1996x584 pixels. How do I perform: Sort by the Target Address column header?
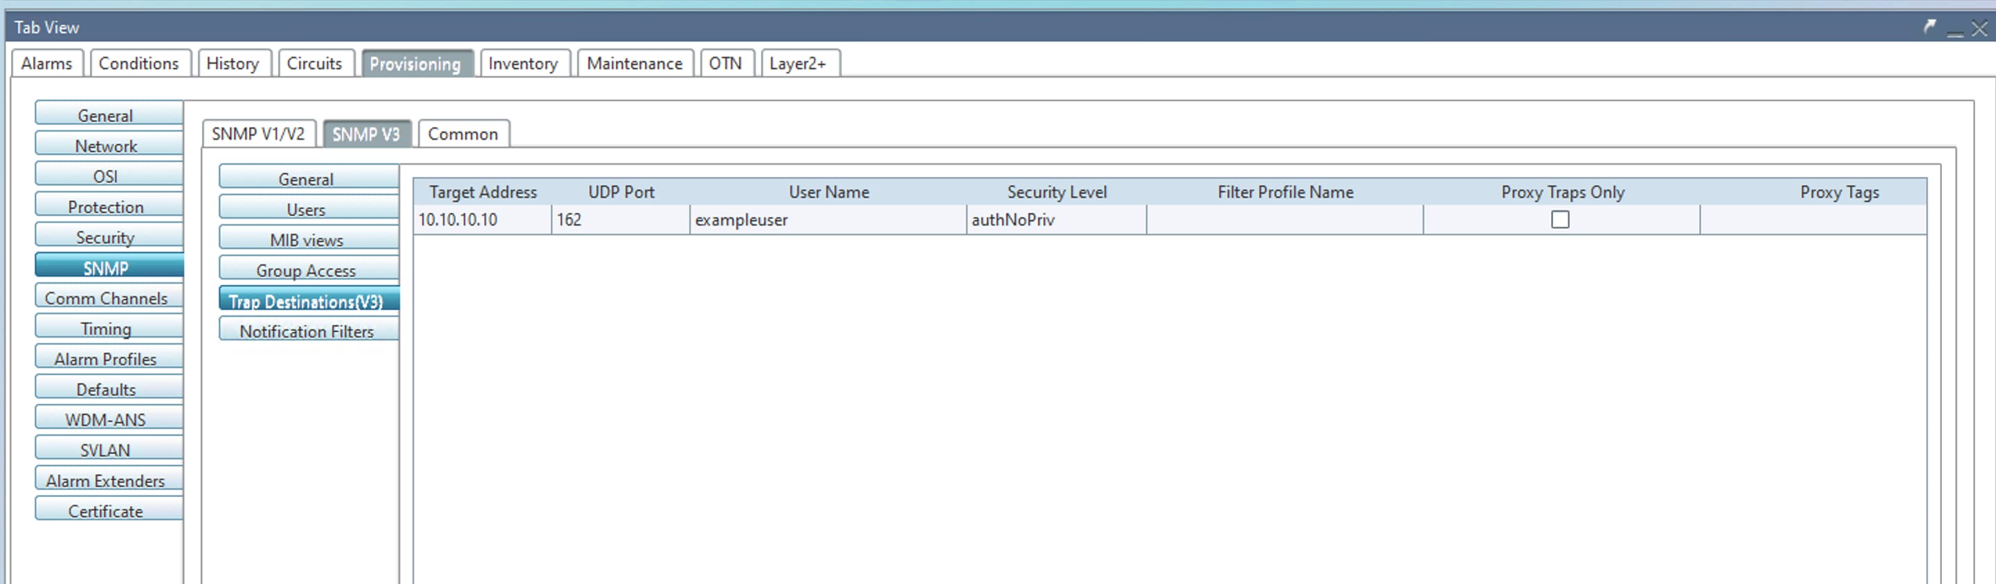tap(482, 192)
